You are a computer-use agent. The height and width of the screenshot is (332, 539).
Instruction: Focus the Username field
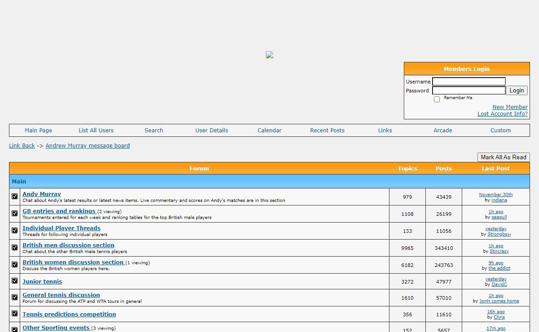pos(469,82)
